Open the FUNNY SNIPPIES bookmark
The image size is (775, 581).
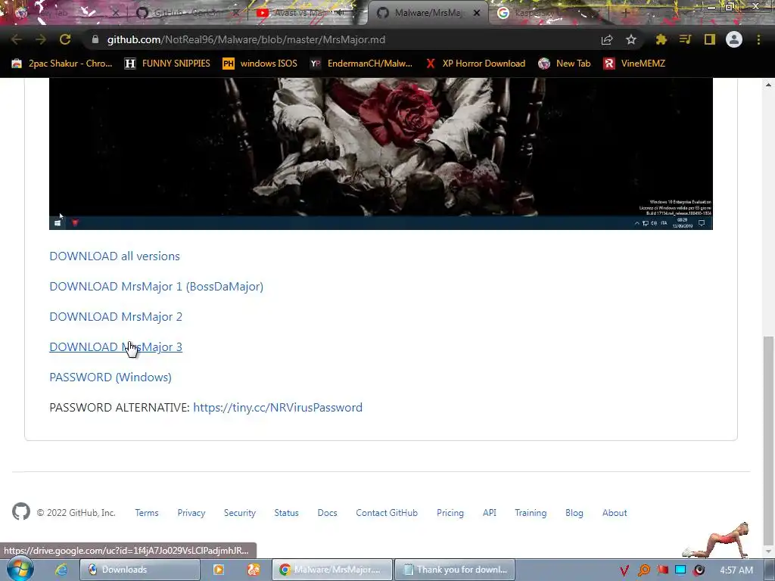point(167,64)
